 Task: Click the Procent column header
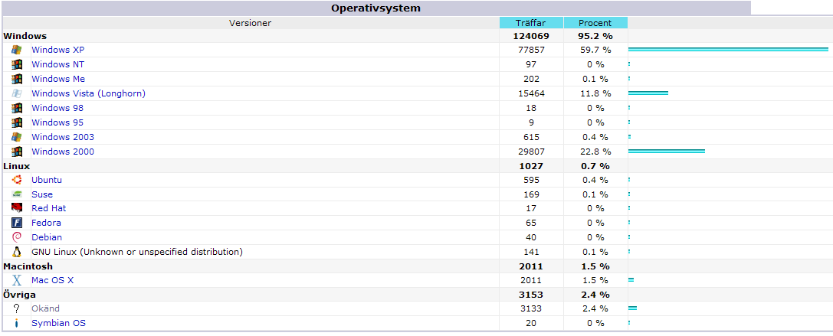click(595, 23)
